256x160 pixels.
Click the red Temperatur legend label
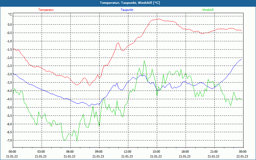pyautogui.click(x=46, y=10)
